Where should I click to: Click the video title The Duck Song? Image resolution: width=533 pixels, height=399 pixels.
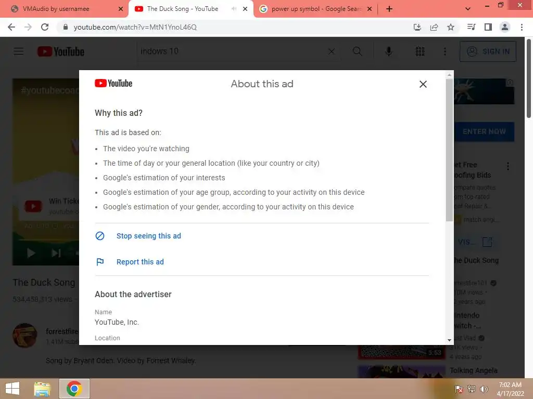(x=44, y=282)
